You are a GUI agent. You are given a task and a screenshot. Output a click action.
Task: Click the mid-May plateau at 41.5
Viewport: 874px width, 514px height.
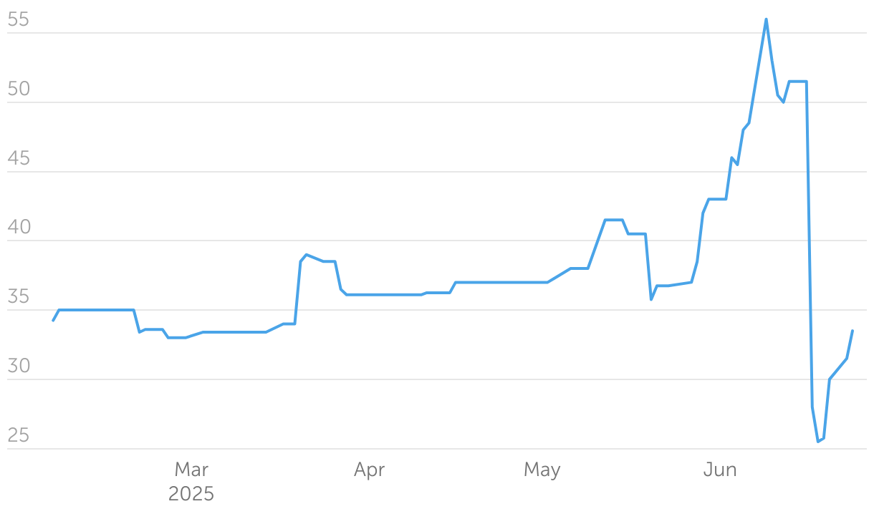coord(614,220)
